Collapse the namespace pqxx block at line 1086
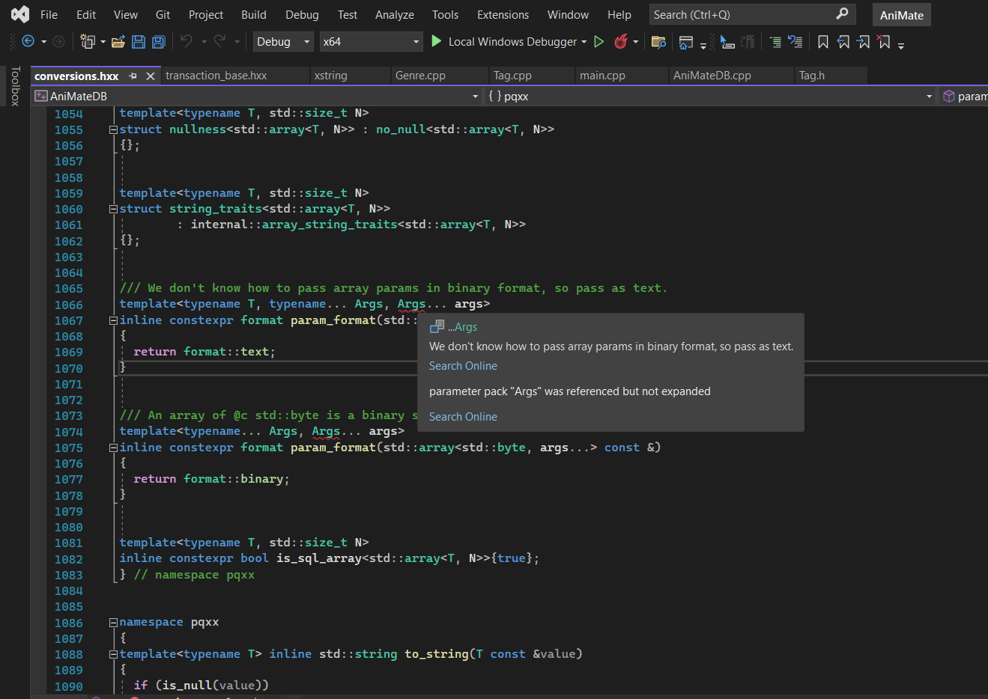Screen dimensions: 988x699 coord(113,623)
